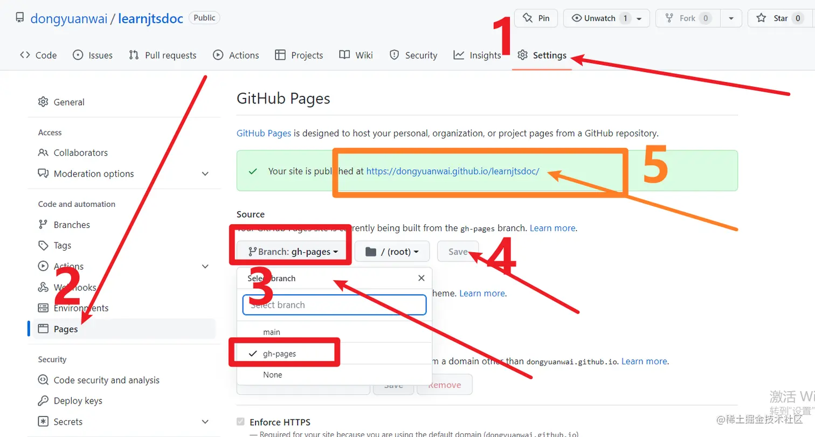Viewport: 815px width, 437px height.
Task: Open Learn more link about theme
Action: click(482, 293)
